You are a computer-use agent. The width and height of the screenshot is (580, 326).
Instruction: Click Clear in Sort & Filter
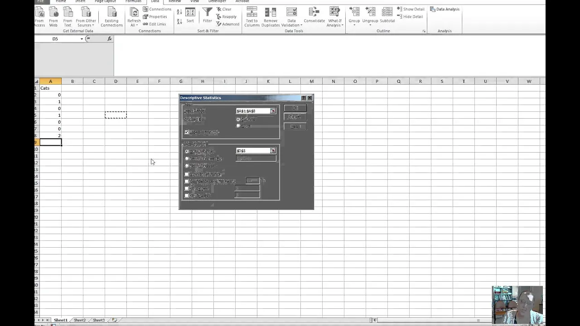pyautogui.click(x=224, y=9)
